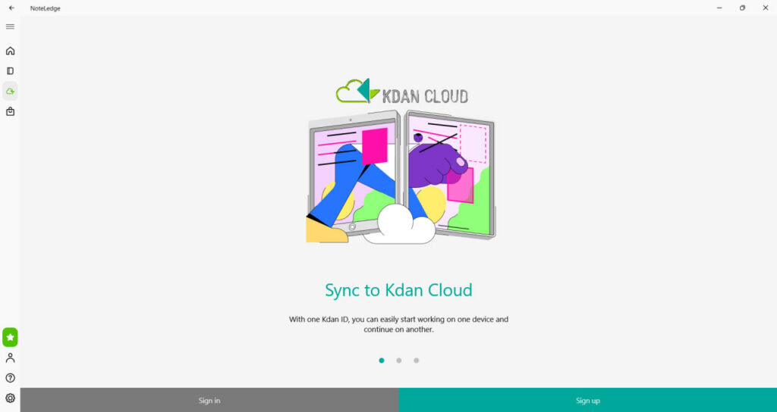The image size is (777, 412).
Task: Close the NoteLedge window
Action: pyautogui.click(x=765, y=8)
